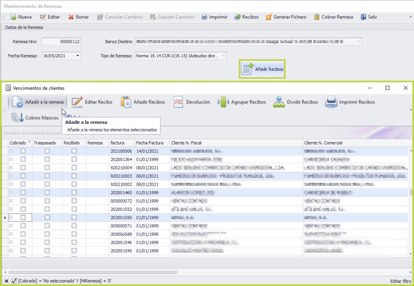
Task: Select Cobrar Remesa in the toolbar
Action: click(334, 17)
